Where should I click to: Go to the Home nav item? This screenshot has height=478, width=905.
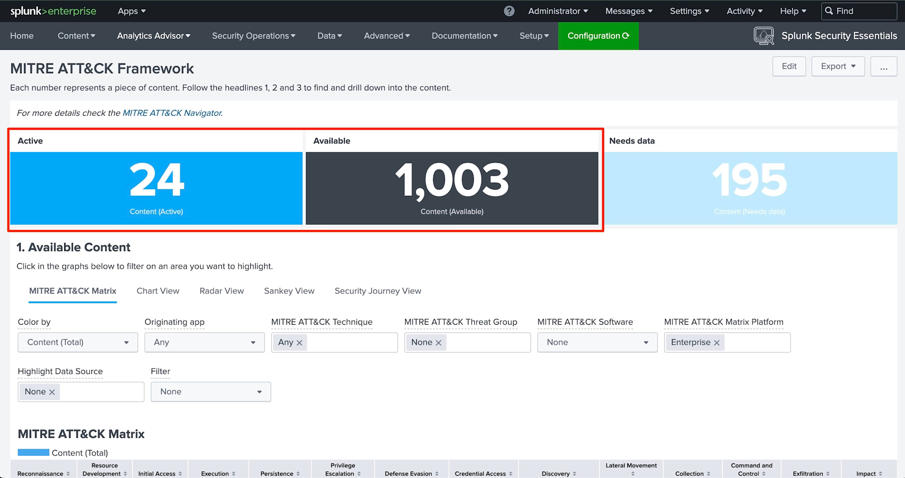pos(22,36)
